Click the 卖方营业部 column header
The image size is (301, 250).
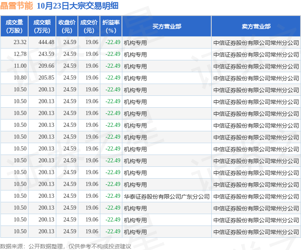click(x=256, y=26)
